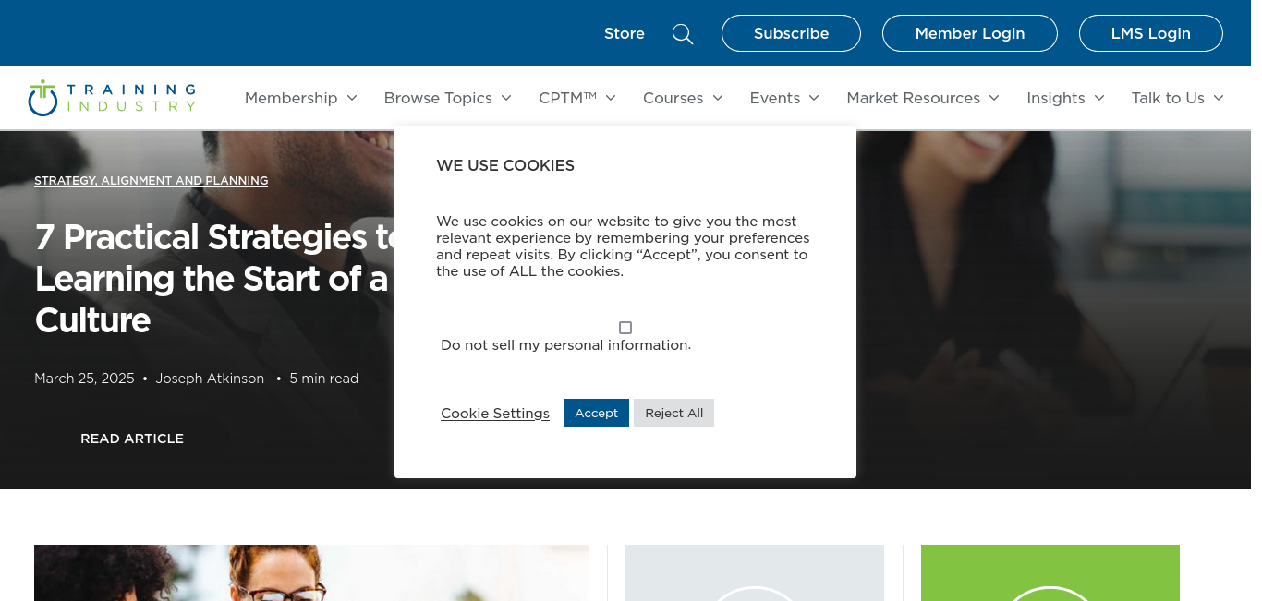This screenshot has width=1262, height=601.
Task: Tick the 'Do not sell my personal information' checkbox
Action: tap(625, 328)
